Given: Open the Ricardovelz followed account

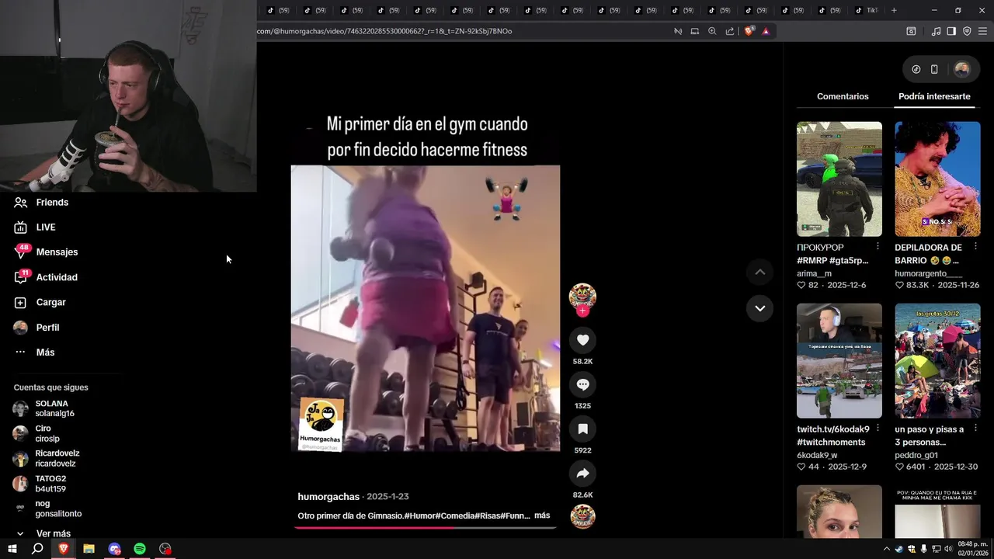Looking at the screenshot, I should tap(47, 458).
